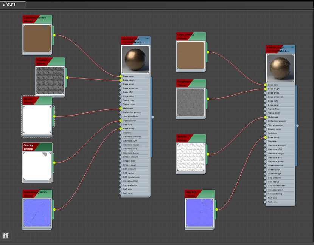Viewport: 314px width, 245px height.
Task: Select 'Vol. scattering' slot on Female_Body node
Action: pyautogui.click(x=280, y=194)
